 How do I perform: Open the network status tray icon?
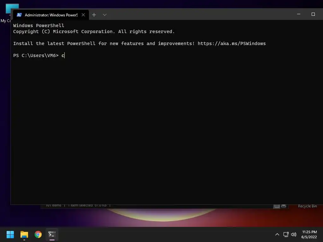tap(286, 234)
